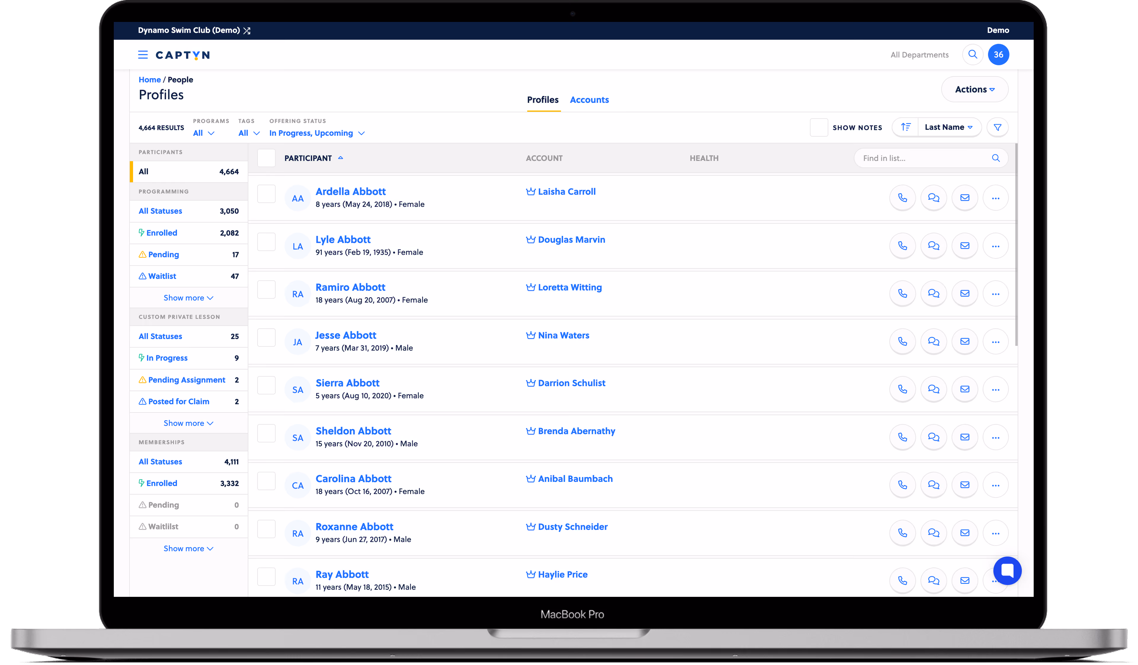Open the hamburger navigation menu

(143, 55)
